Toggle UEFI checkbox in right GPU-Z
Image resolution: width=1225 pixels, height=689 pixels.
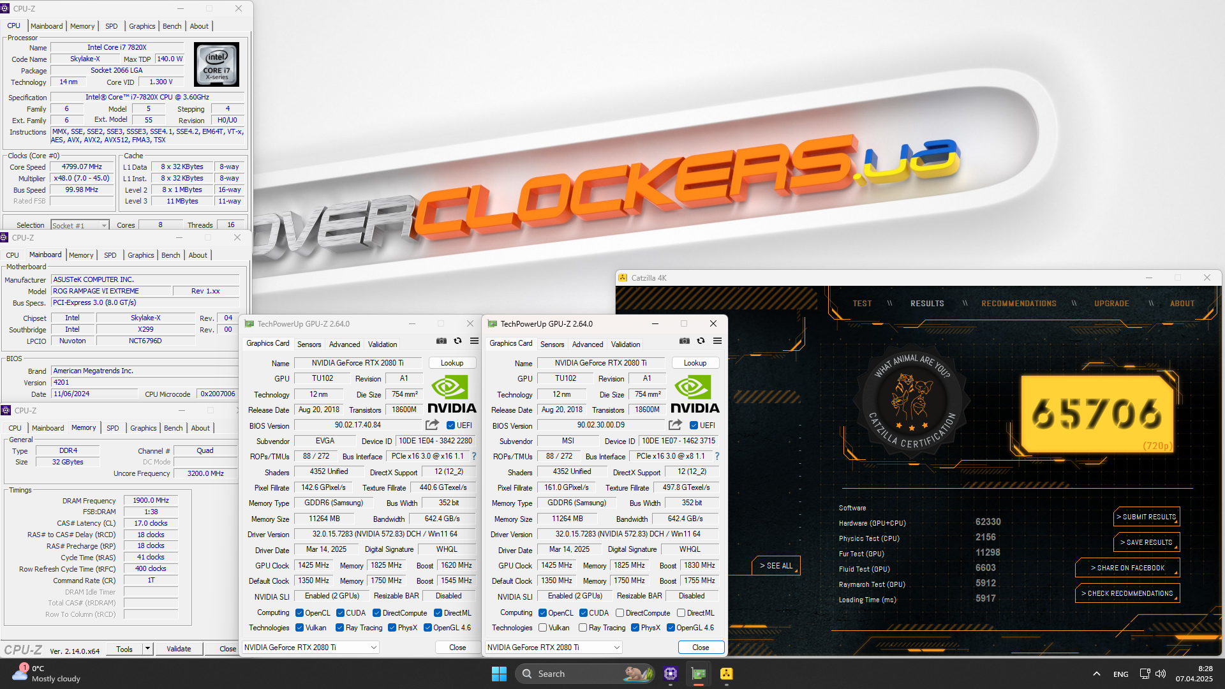point(694,426)
